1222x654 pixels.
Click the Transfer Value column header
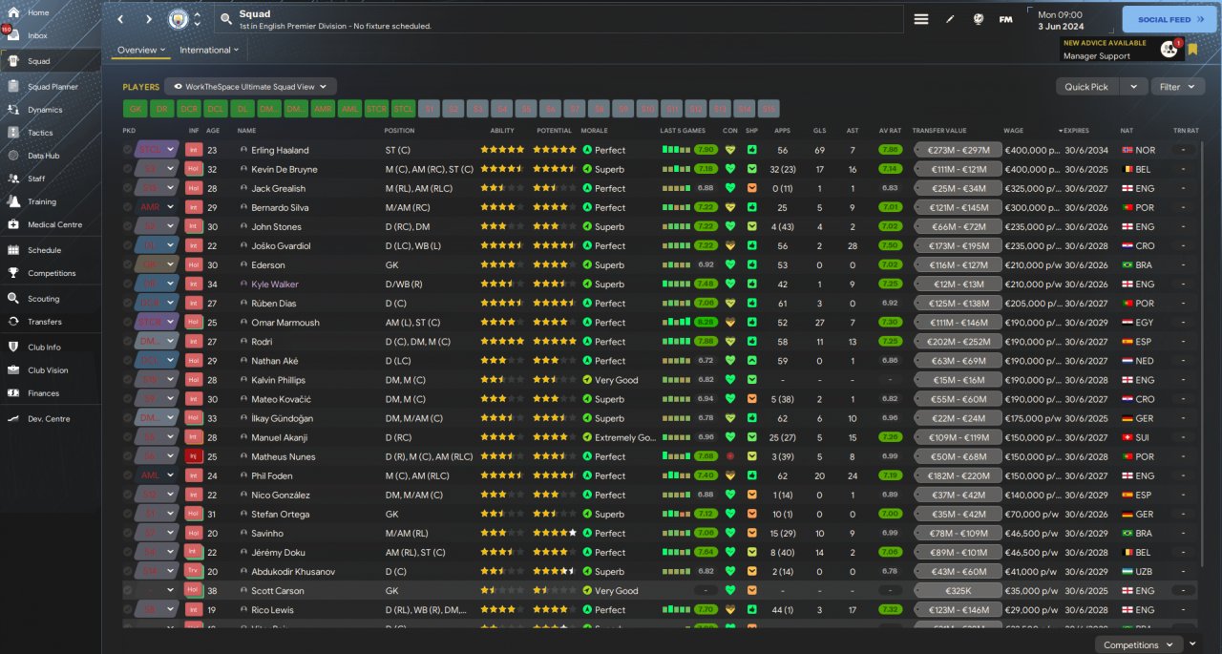[x=939, y=130]
